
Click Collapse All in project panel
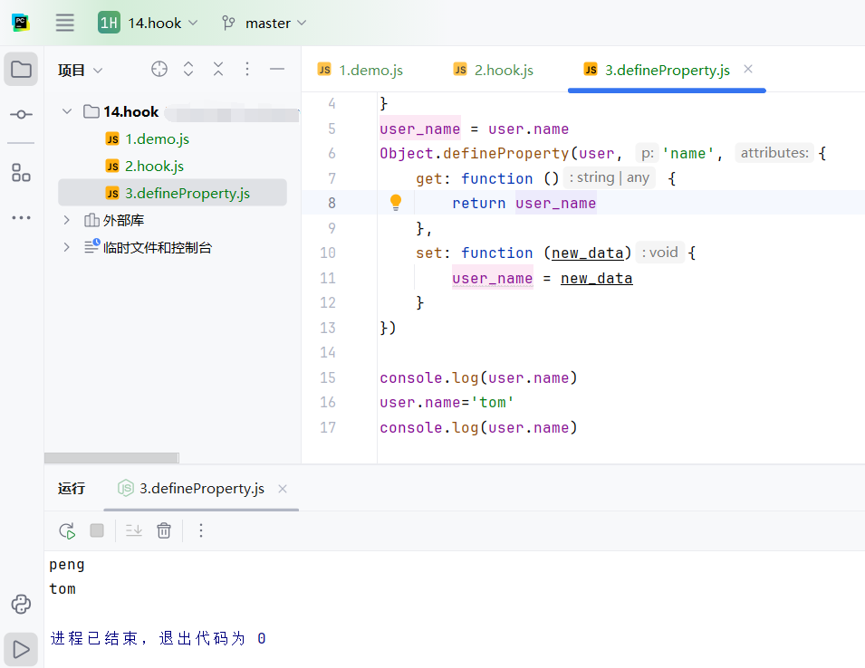click(218, 69)
